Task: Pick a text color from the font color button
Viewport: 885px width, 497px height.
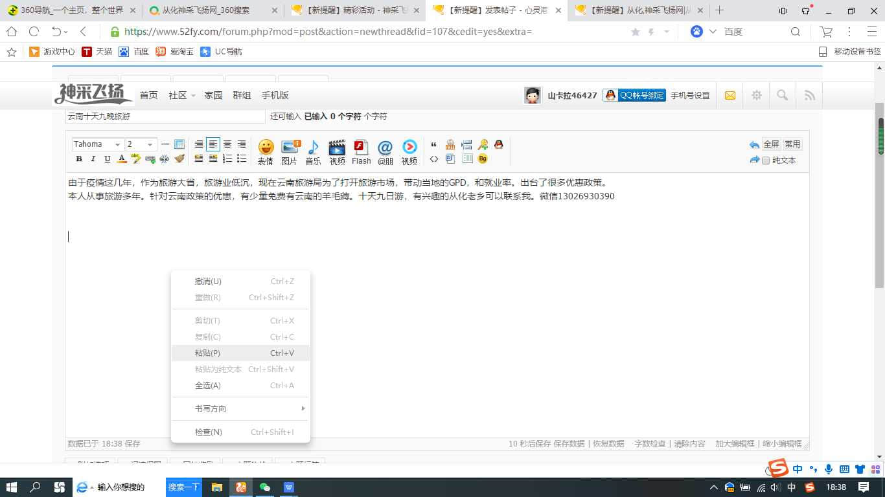Action: (122, 159)
